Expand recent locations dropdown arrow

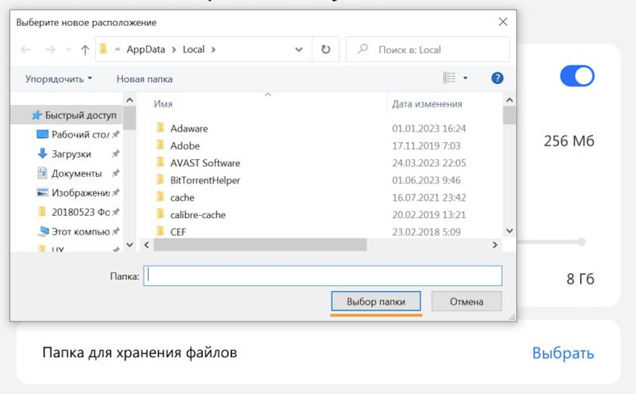click(68, 50)
